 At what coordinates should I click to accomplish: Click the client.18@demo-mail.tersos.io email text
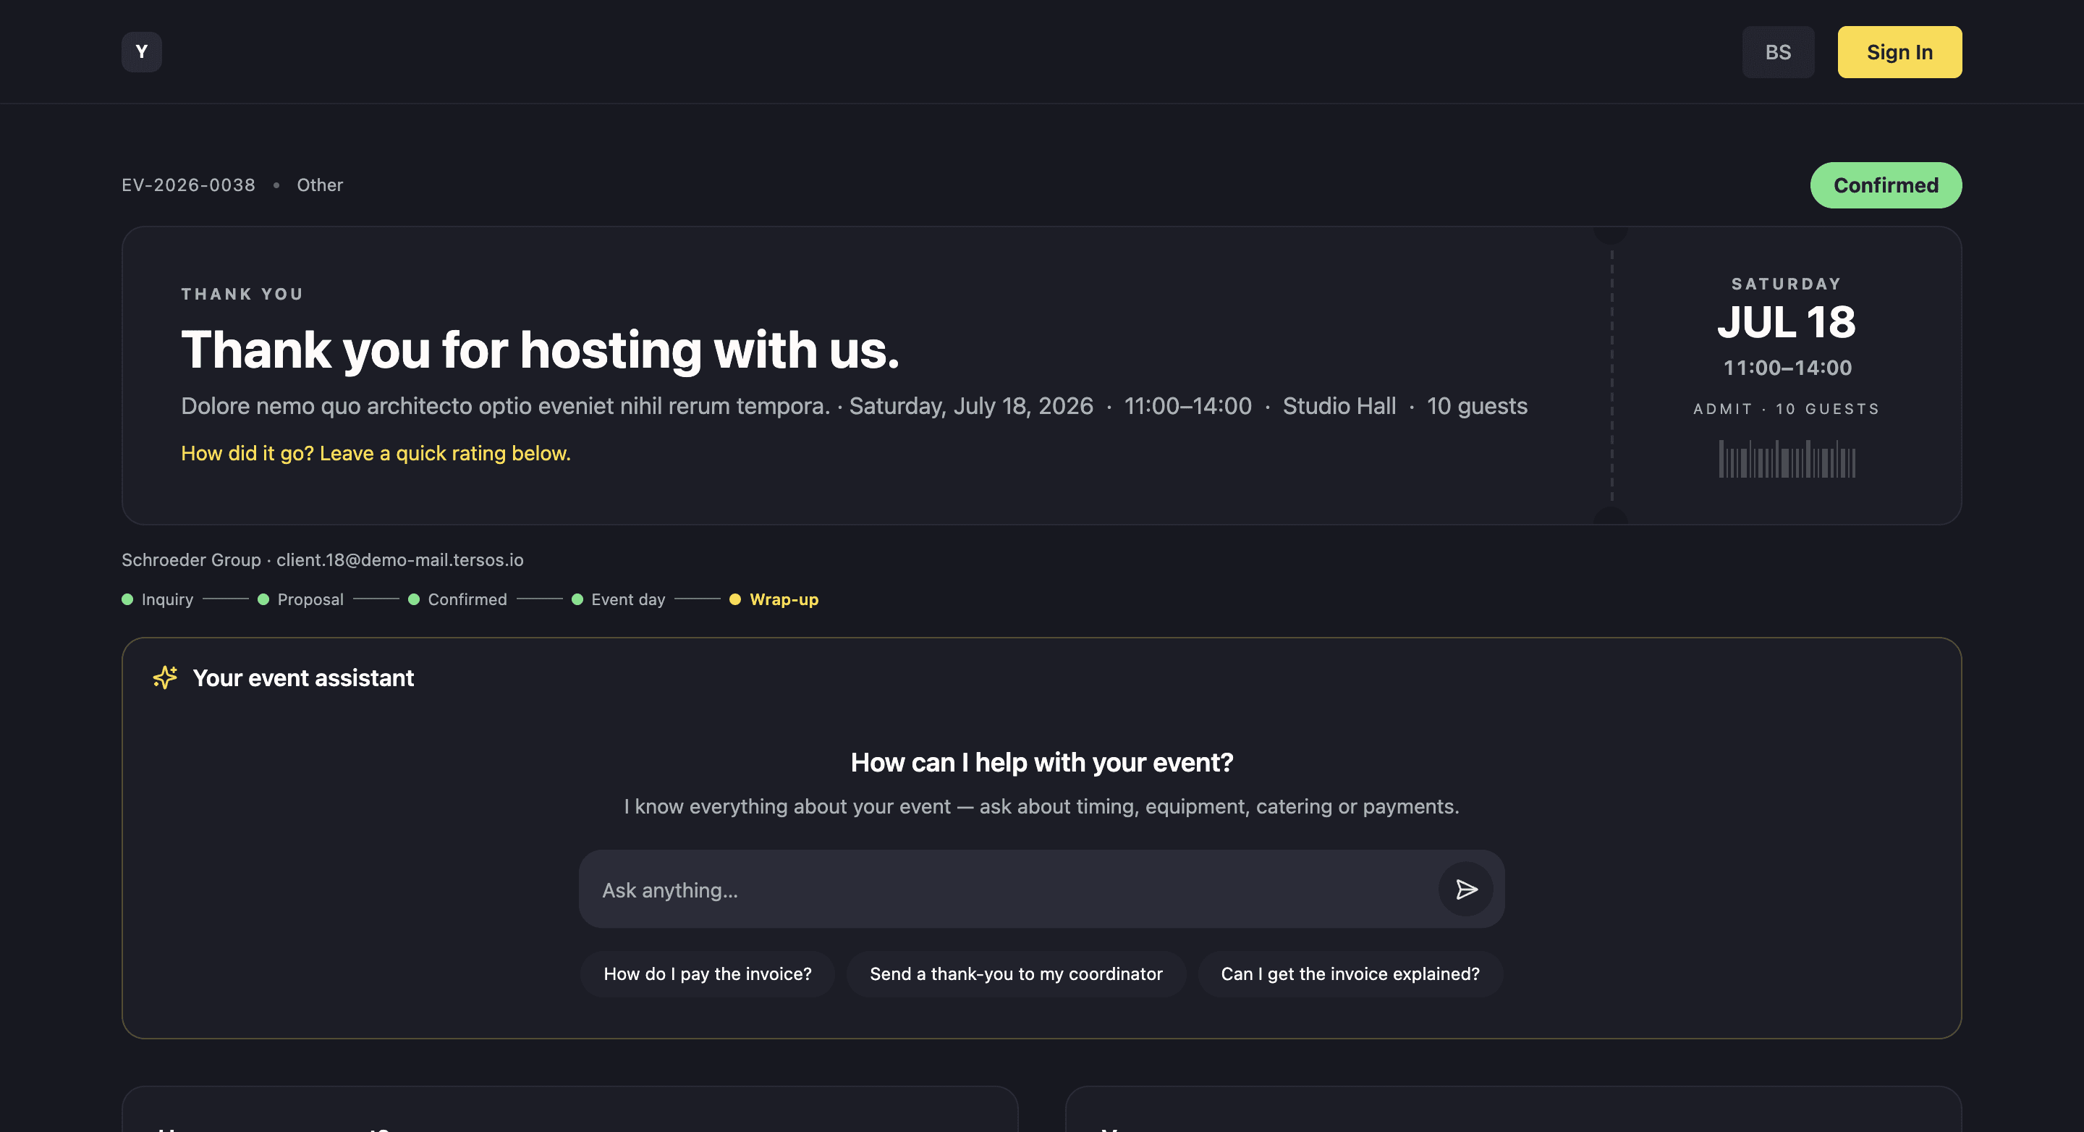tap(399, 560)
